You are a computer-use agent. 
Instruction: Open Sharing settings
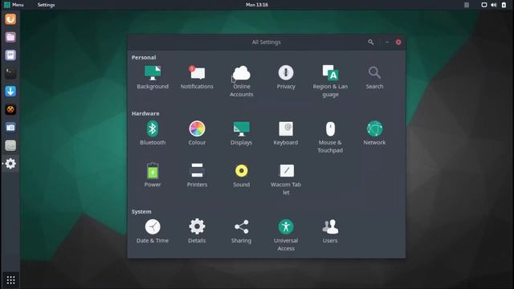coord(241,231)
